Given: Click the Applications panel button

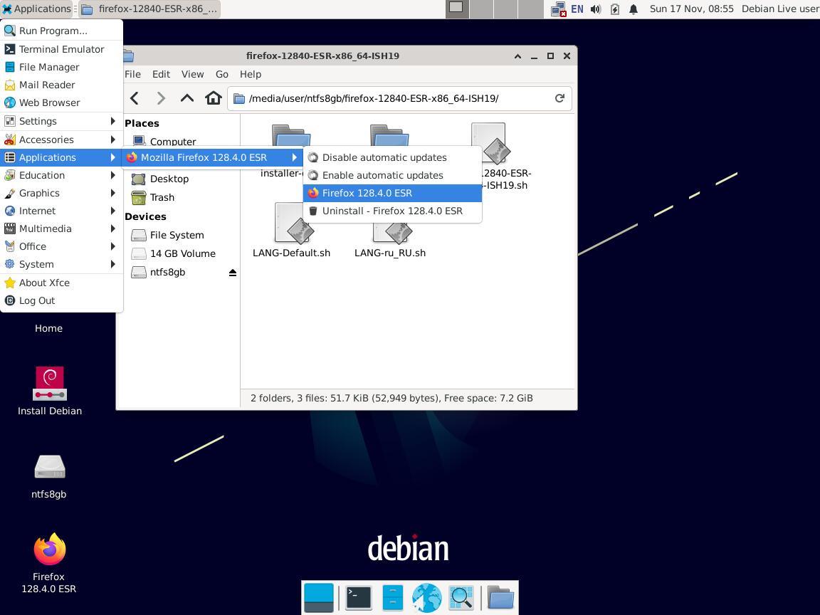Looking at the screenshot, I should pos(36,9).
